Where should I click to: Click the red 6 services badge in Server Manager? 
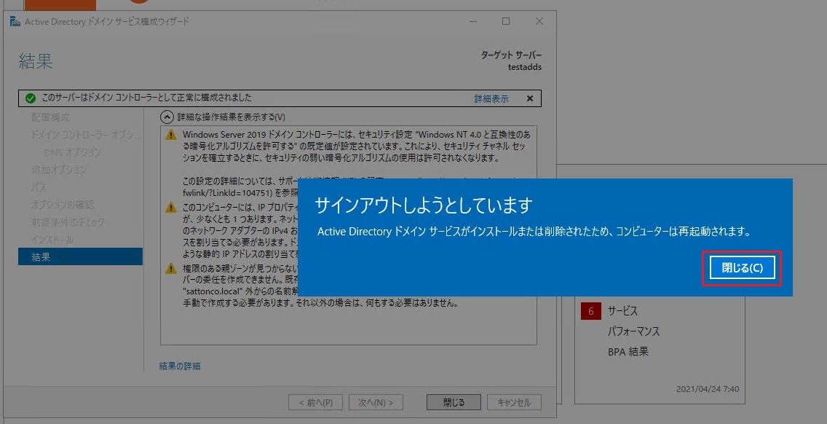[x=590, y=311]
